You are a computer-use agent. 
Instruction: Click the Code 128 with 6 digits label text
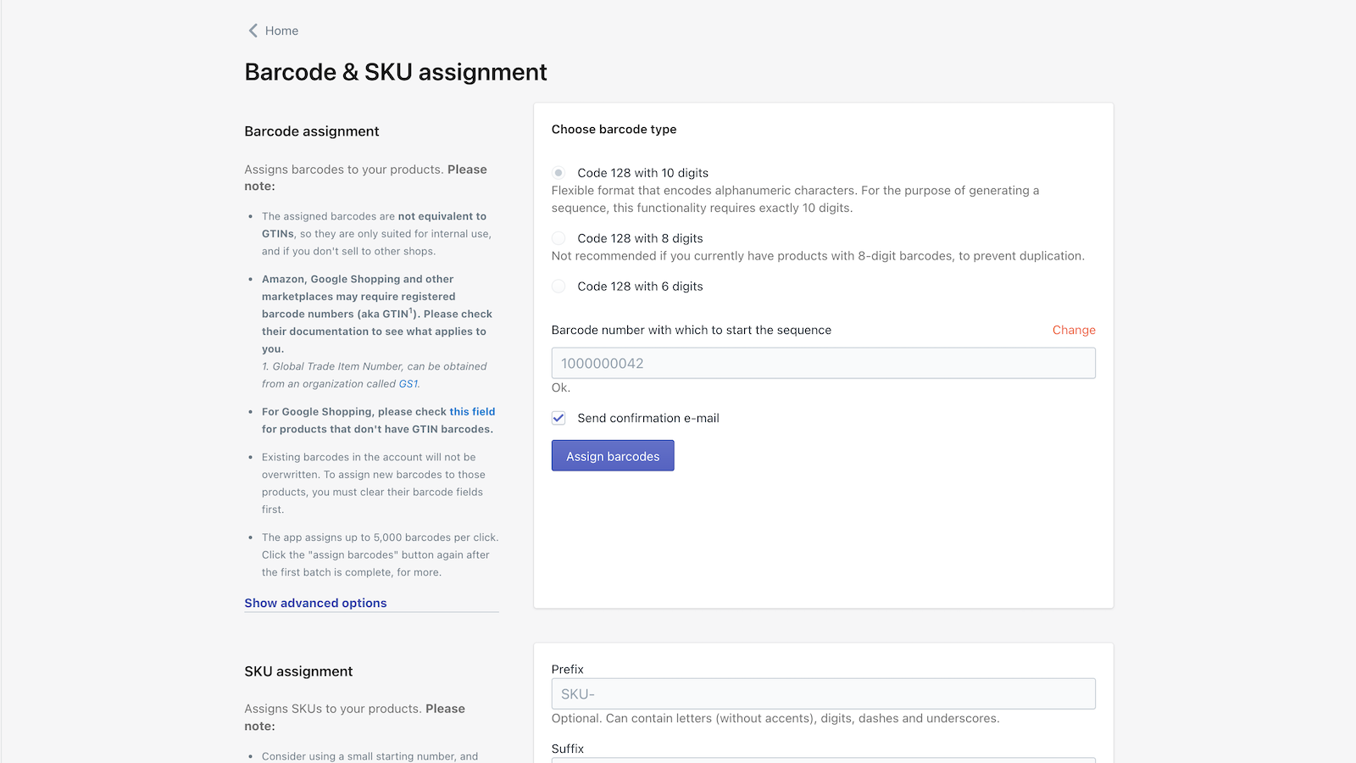[640, 286]
